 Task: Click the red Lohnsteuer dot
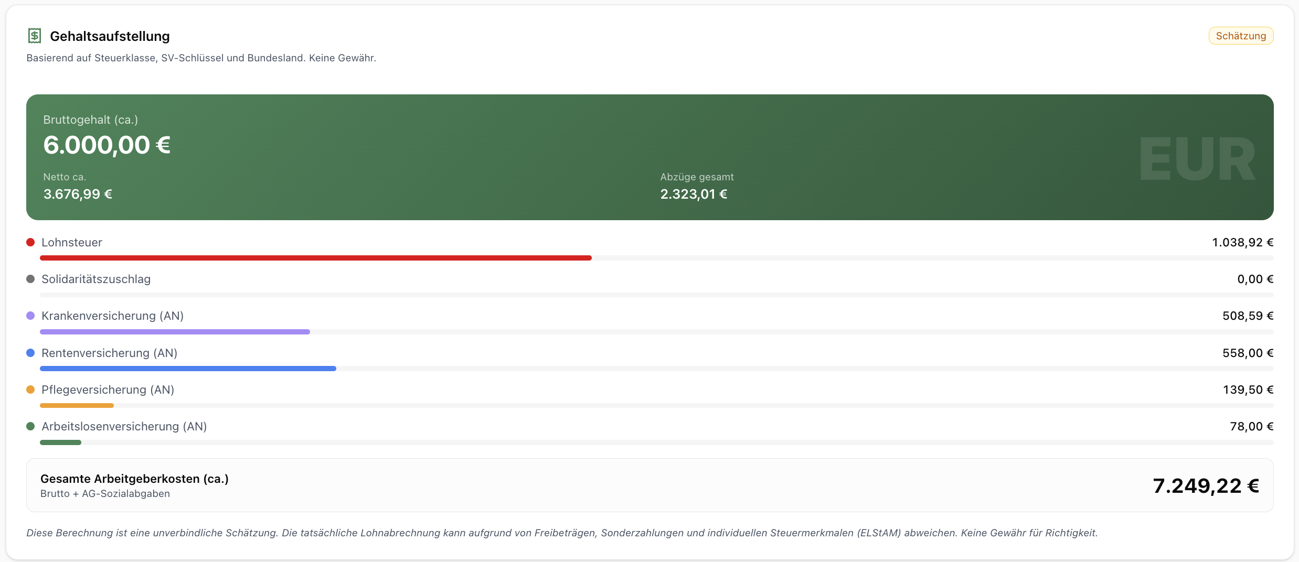[x=30, y=242]
